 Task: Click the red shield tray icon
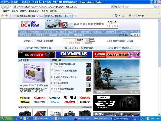point(145,119)
